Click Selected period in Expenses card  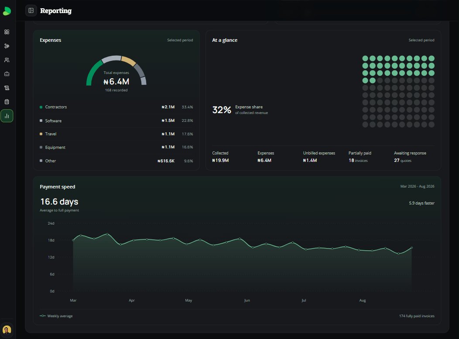point(180,40)
